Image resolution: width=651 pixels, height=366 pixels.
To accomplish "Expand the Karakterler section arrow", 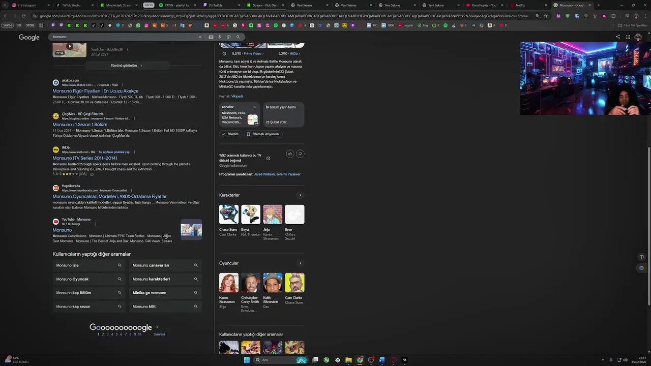I will [300, 195].
